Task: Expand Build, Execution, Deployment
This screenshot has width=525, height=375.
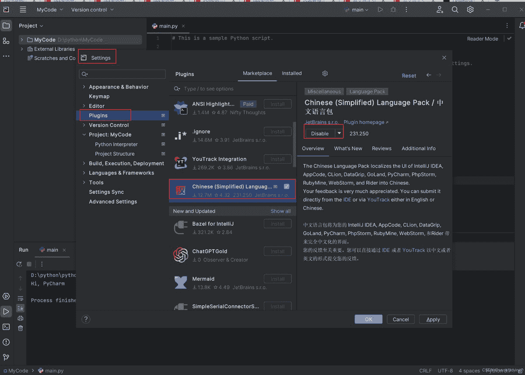Action: (x=84, y=163)
